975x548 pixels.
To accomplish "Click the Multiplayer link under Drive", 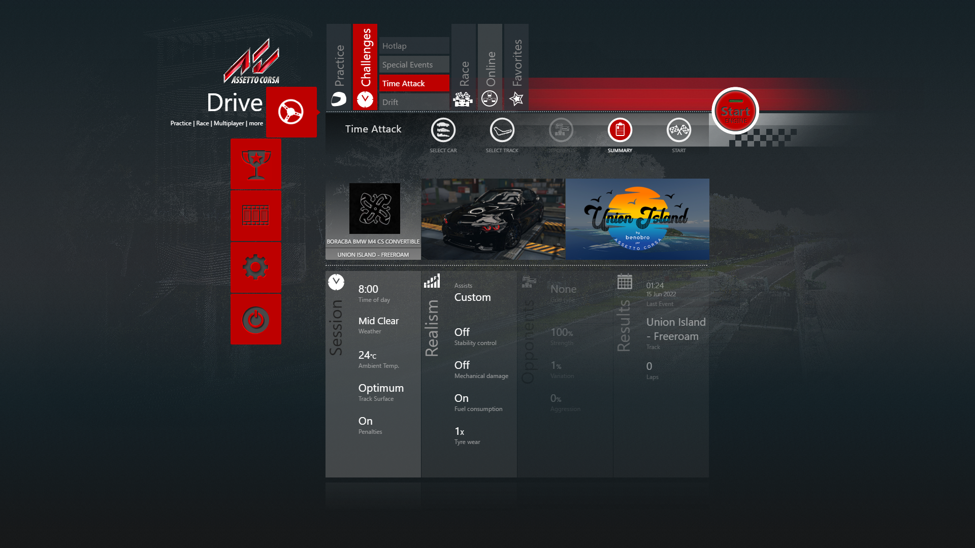I will coord(229,123).
